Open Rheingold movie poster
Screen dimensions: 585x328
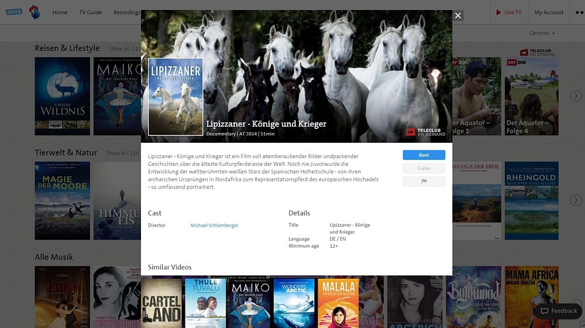(532, 201)
